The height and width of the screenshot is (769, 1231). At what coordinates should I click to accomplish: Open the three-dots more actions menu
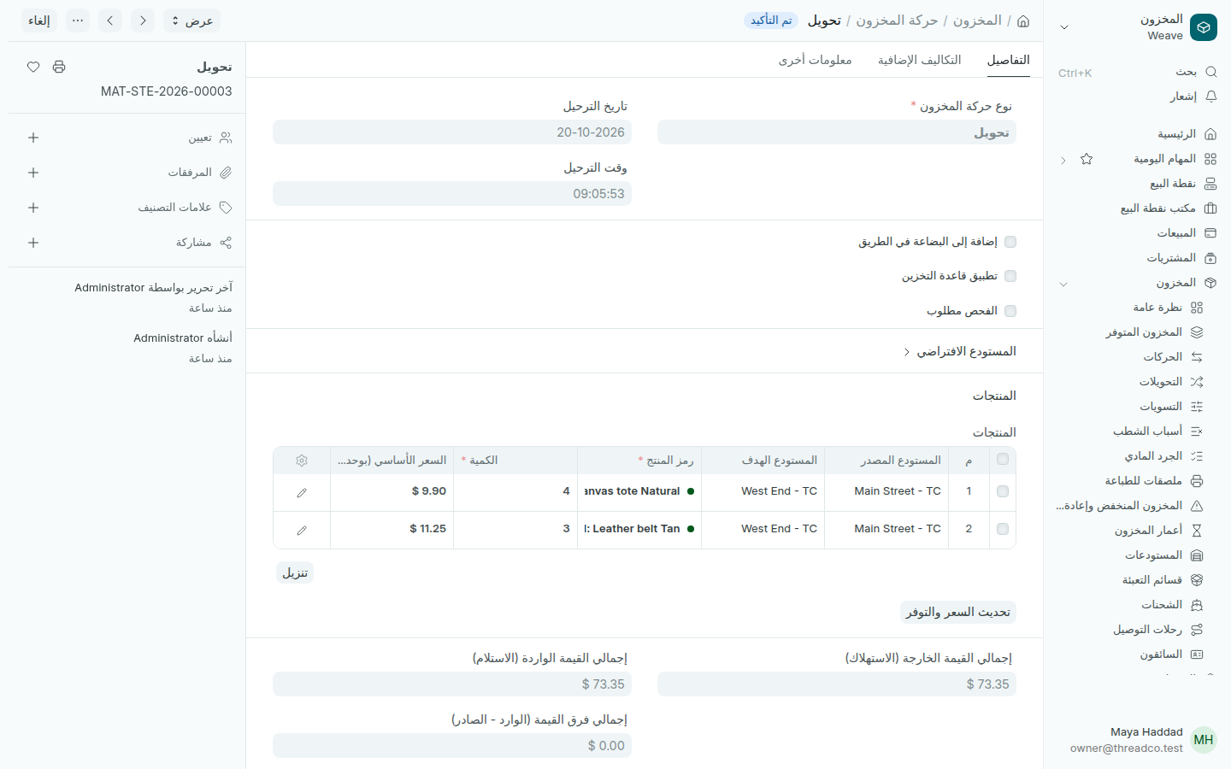[78, 21]
